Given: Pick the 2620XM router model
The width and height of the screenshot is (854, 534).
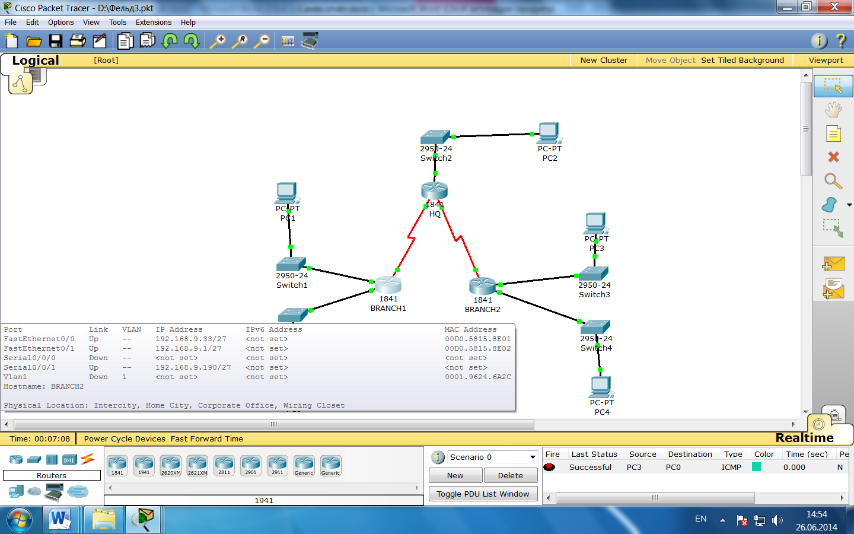Looking at the screenshot, I should (171, 466).
